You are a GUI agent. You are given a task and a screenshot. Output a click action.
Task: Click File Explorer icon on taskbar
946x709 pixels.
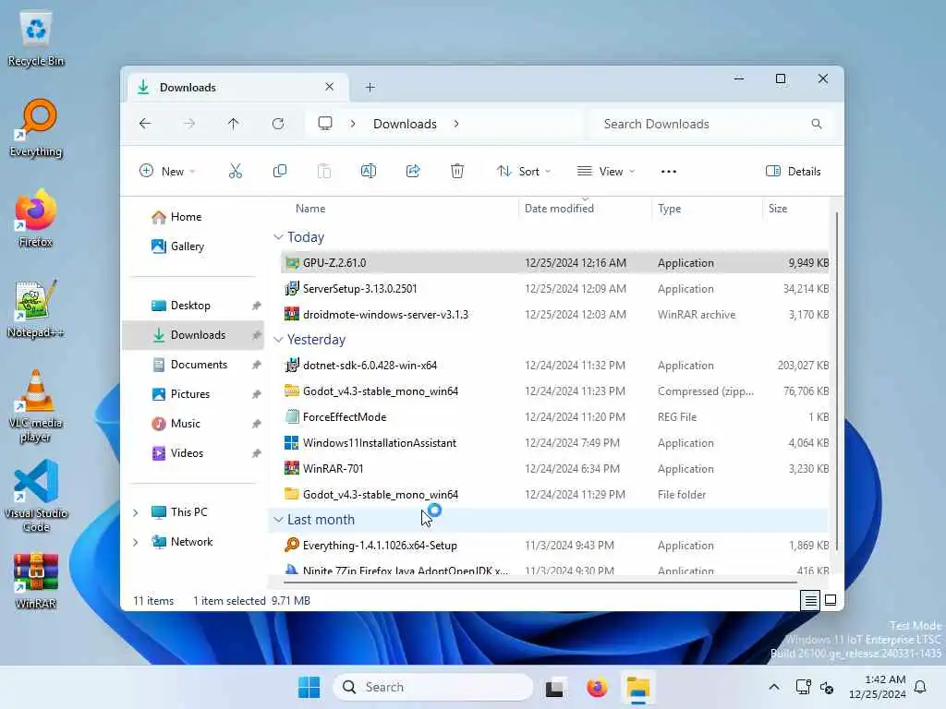(637, 687)
